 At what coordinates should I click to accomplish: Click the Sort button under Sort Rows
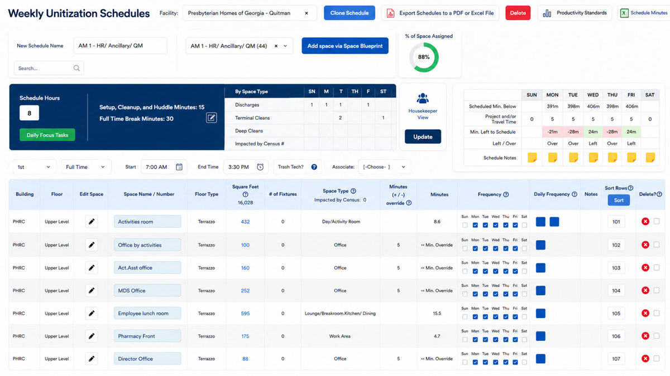tap(619, 200)
